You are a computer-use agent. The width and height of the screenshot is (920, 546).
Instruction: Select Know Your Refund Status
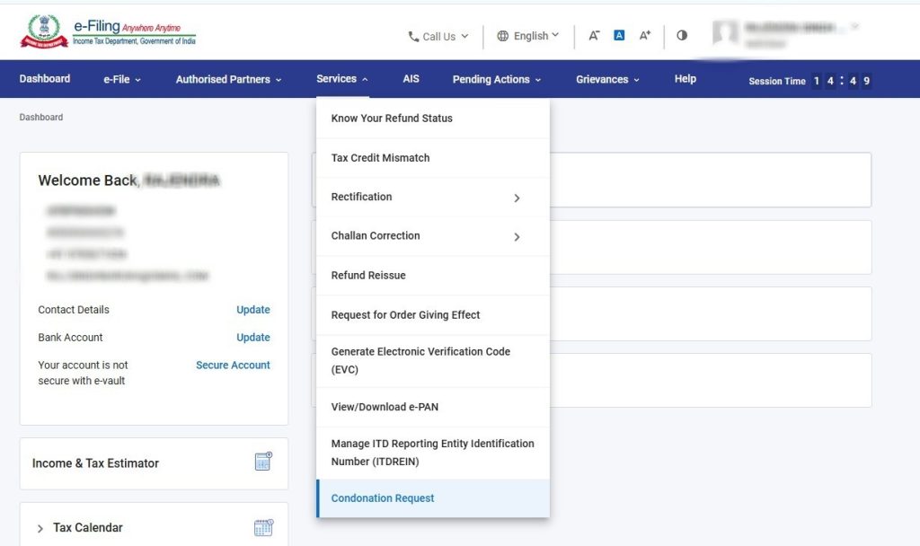433,119
